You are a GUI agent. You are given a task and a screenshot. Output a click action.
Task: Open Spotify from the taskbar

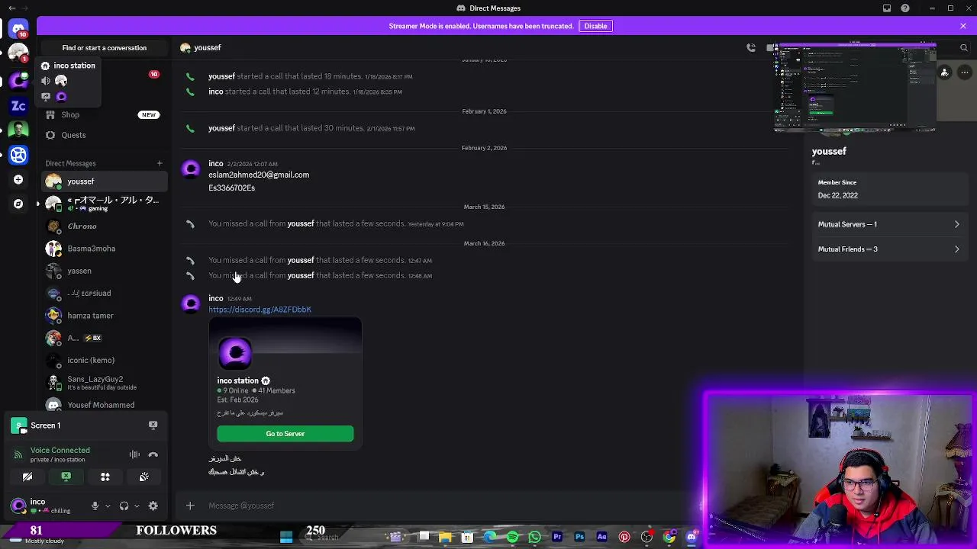(512, 537)
